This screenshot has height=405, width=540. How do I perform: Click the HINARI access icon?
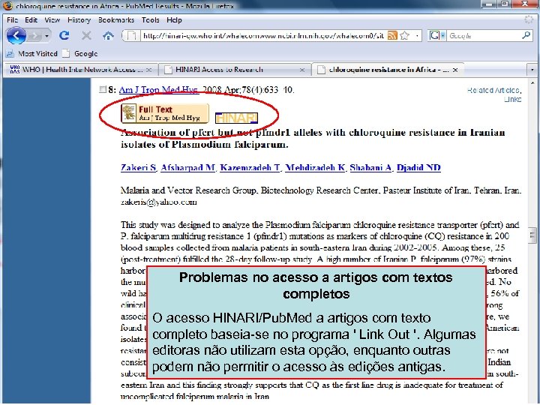click(x=236, y=118)
